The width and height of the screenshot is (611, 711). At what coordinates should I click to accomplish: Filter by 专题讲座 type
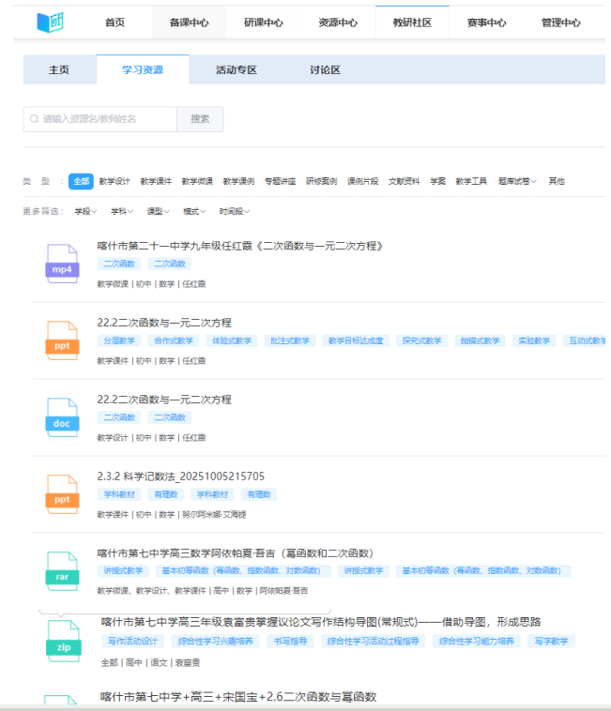pos(281,181)
